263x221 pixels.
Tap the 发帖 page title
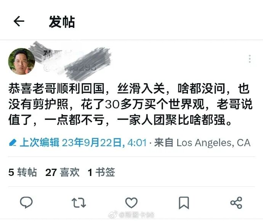click(62, 22)
